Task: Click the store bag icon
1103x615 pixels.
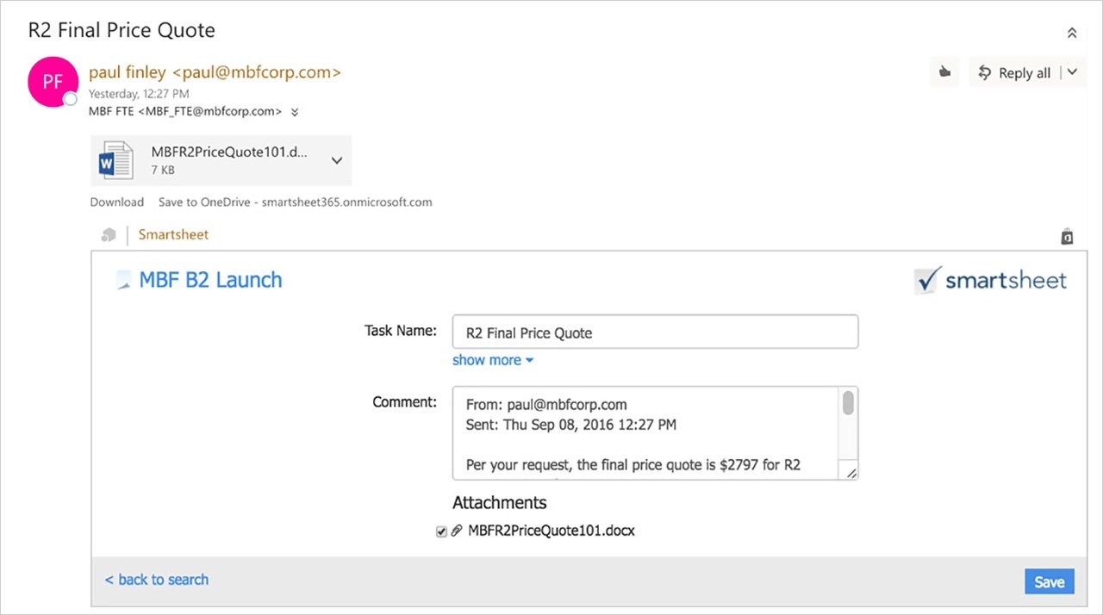Action: 1067,236
